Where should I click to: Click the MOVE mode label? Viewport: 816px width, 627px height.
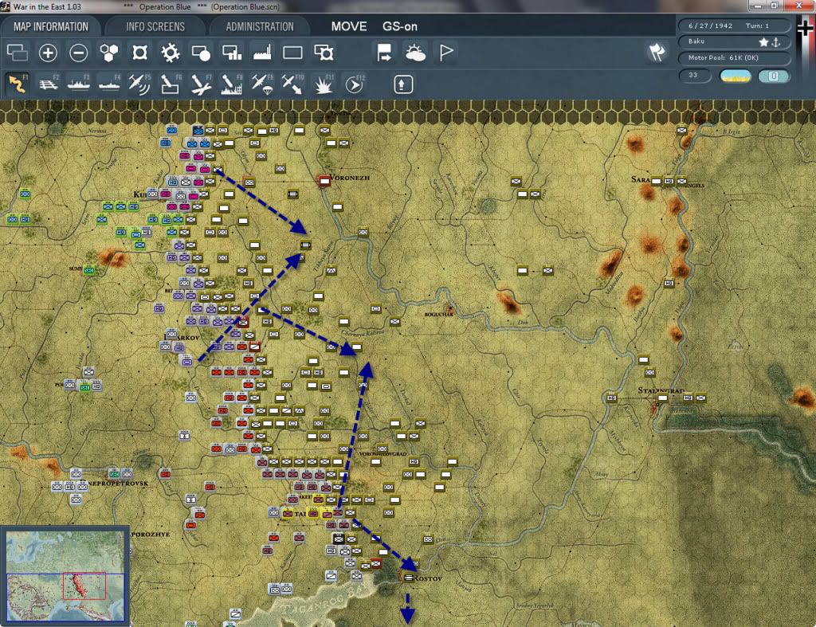tap(349, 26)
